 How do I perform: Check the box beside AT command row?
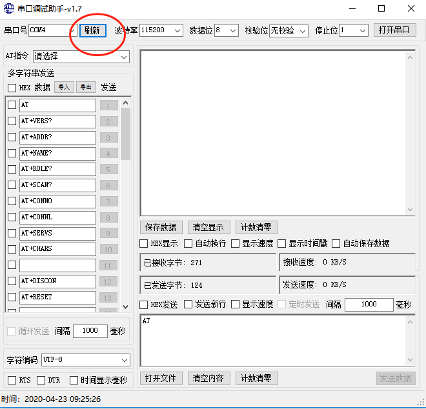pos(12,105)
